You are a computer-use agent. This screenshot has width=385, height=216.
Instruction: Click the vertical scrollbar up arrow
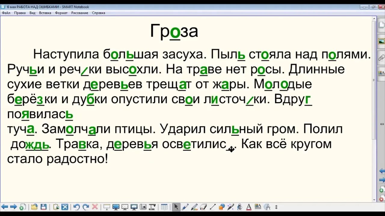374,18
